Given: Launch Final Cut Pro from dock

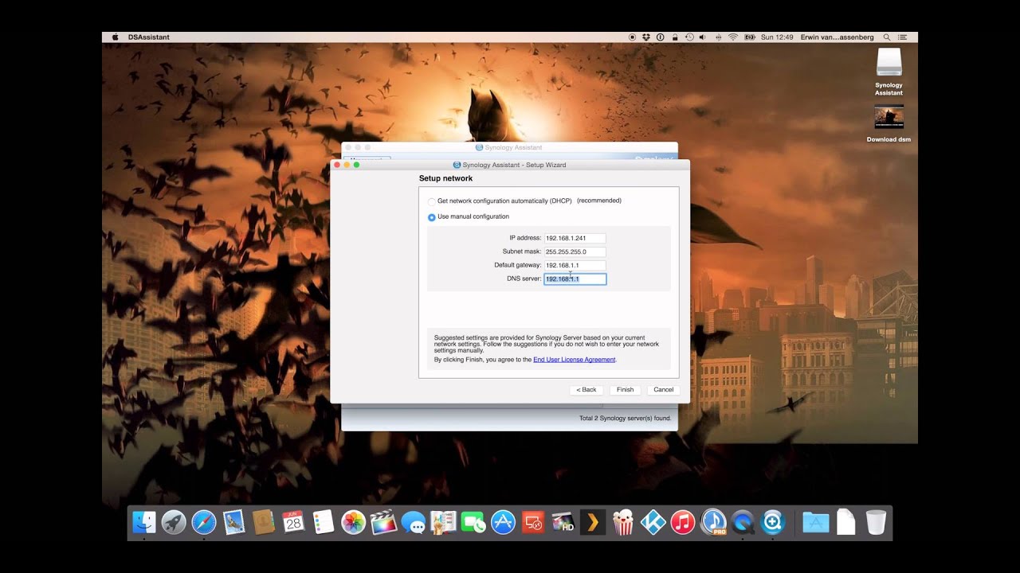Looking at the screenshot, I should (x=383, y=522).
